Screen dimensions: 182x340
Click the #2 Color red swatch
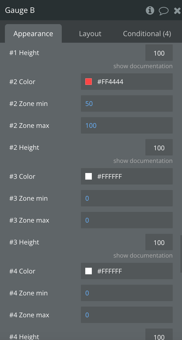(x=89, y=82)
